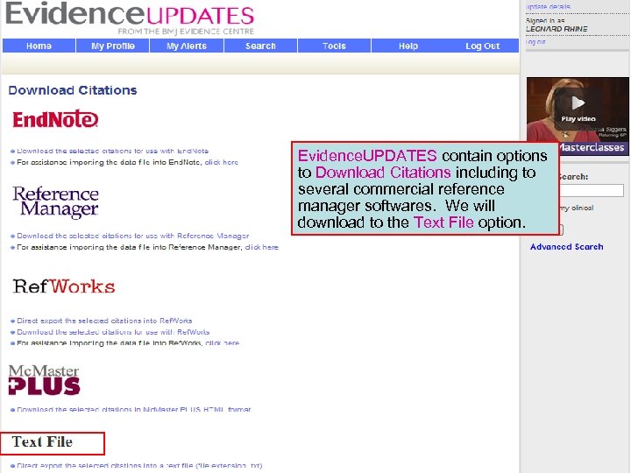
Task: Click the LEONARD RHINE signed-in name
Action: pyautogui.click(x=557, y=29)
